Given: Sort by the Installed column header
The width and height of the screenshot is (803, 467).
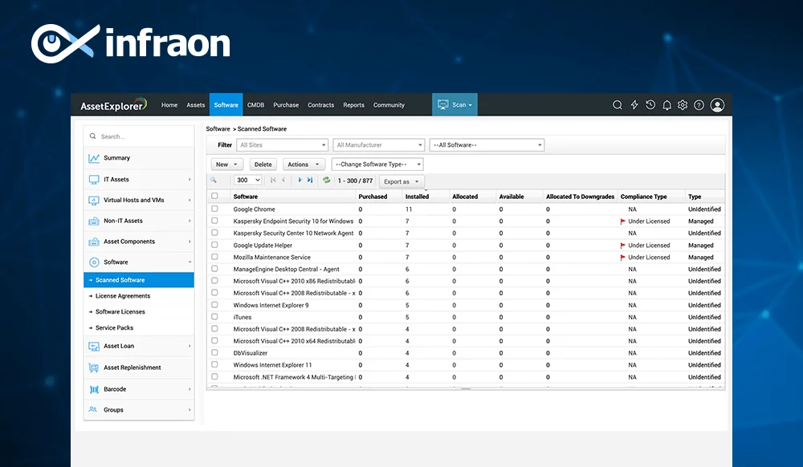Looking at the screenshot, I should pos(417,197).
